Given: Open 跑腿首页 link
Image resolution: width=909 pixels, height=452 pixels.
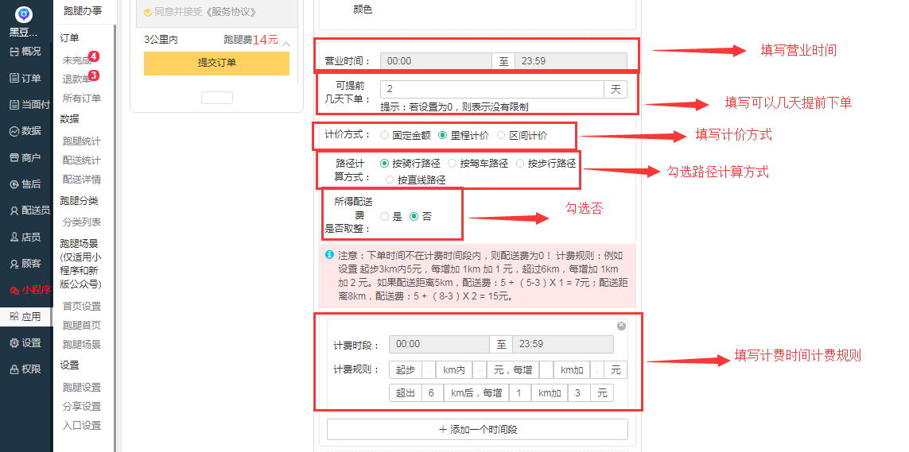Looking at the screenshot, I should pos(82,325).
